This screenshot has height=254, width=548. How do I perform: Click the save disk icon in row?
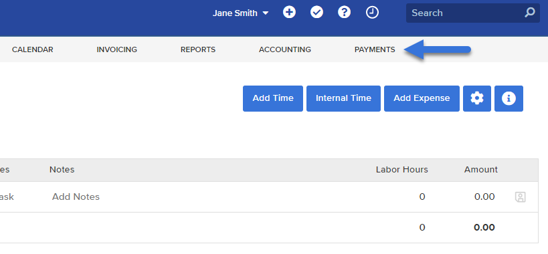(521, 197)
